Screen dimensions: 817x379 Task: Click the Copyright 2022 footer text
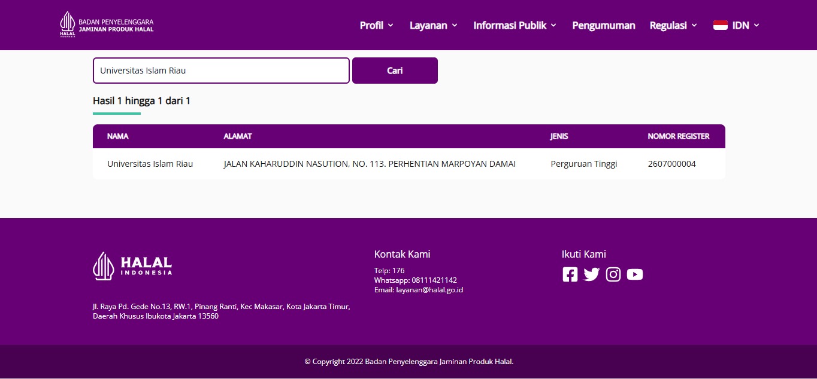(409, 362)
